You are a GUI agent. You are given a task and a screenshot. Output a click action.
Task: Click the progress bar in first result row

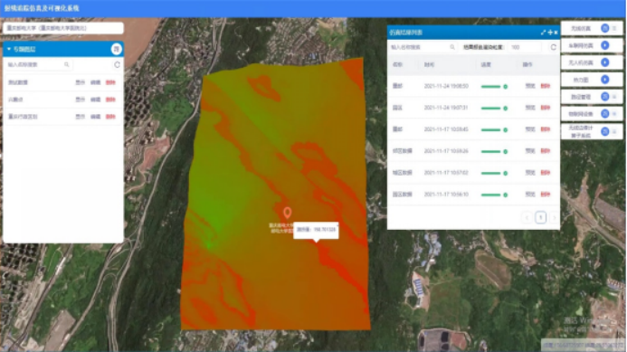(x=494, y=86)
